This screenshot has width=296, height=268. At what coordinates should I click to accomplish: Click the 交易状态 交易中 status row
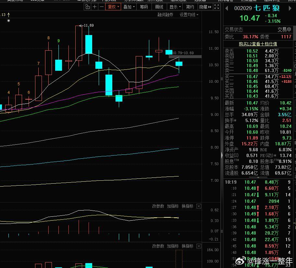(x=258, y=30)
